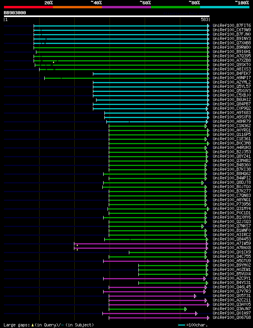
Task: Select the UniRef100_Q8DJT8 label
Action: (232, 182)
